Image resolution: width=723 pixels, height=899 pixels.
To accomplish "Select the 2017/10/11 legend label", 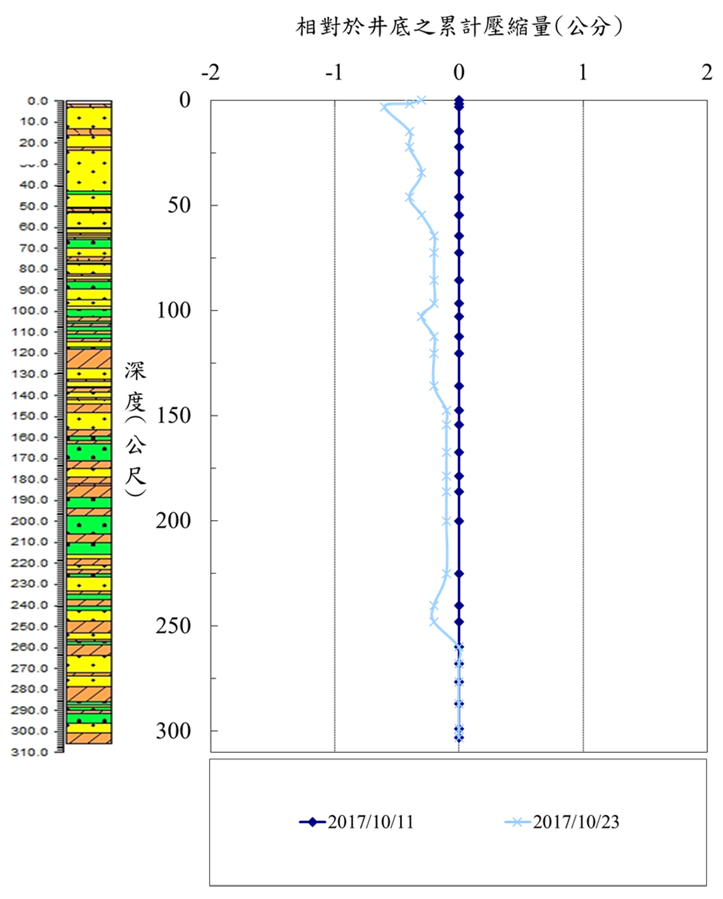I will (x=370, y=822).
